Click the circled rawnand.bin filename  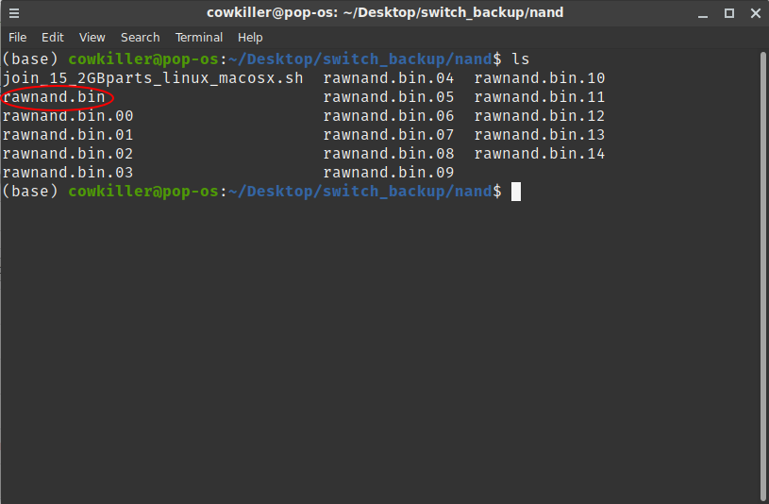pyautogui.click(x=53, y=97)
